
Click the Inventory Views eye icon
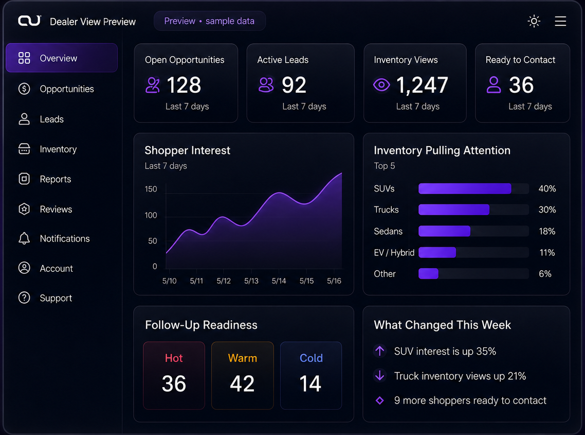(381, 85)
